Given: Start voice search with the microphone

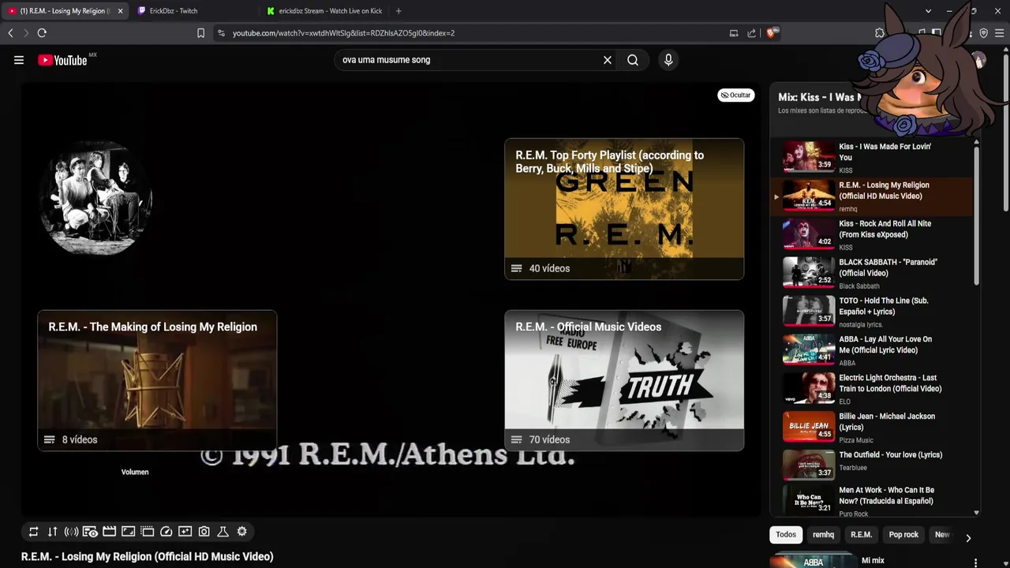Looking at the screenshot, I should click(x=668, y=60).
